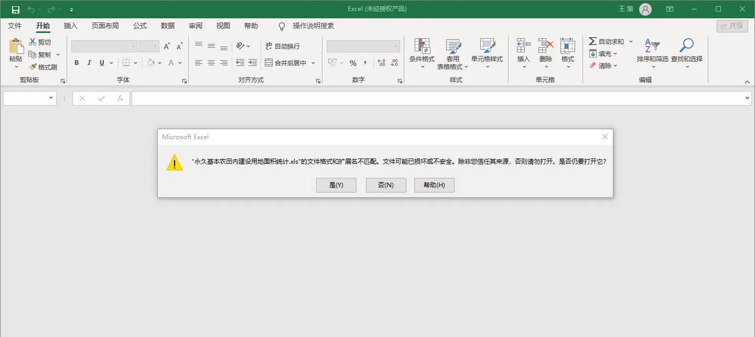The image size is (755, 337).
Task: Open the Quick Access Toolbar customize arrow
Action: click(71, 10)
